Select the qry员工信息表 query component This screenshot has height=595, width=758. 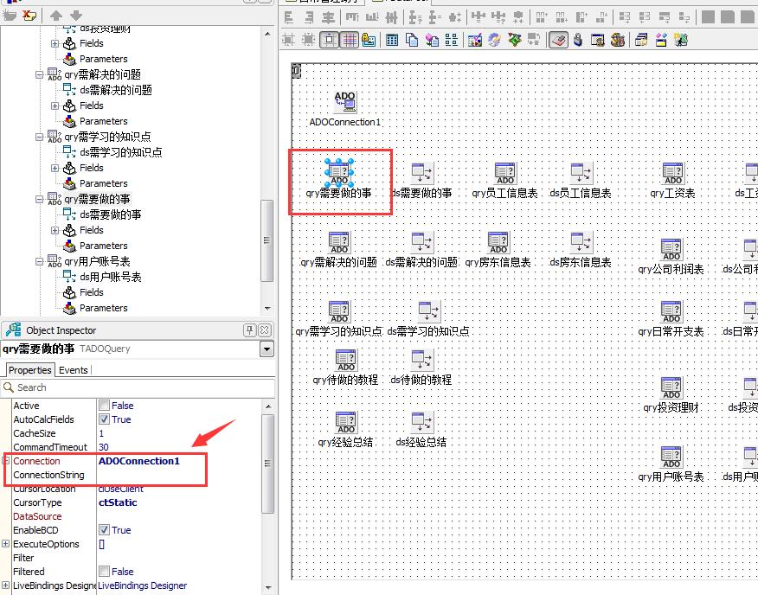[x=505, y=173]
